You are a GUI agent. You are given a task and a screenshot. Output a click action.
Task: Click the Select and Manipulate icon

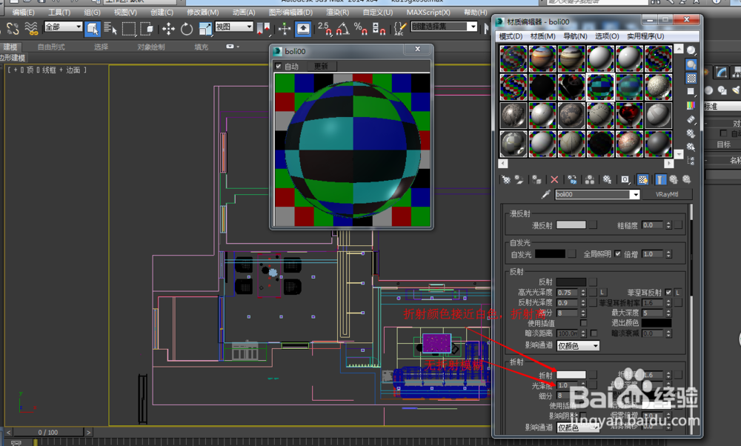click(284, 29)
